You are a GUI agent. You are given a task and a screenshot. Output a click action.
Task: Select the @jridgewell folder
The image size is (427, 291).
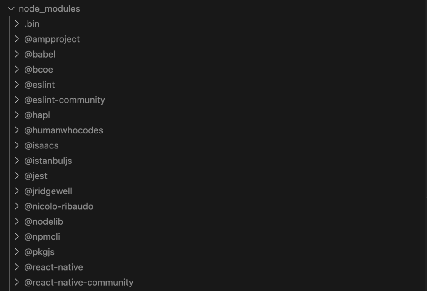pos(48,191)
